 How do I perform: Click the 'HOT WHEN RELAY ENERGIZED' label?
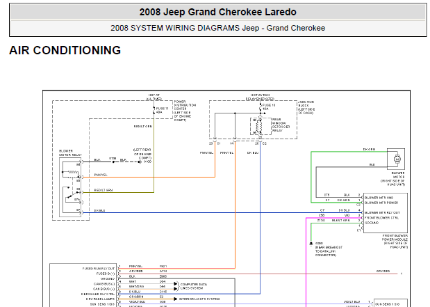pyautogui.click(x=260, y=97)
